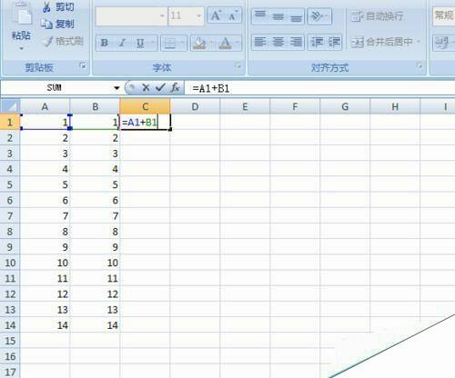The image size is (455, 378).
Task: Select column A header
Action: (x=45, y=106)
